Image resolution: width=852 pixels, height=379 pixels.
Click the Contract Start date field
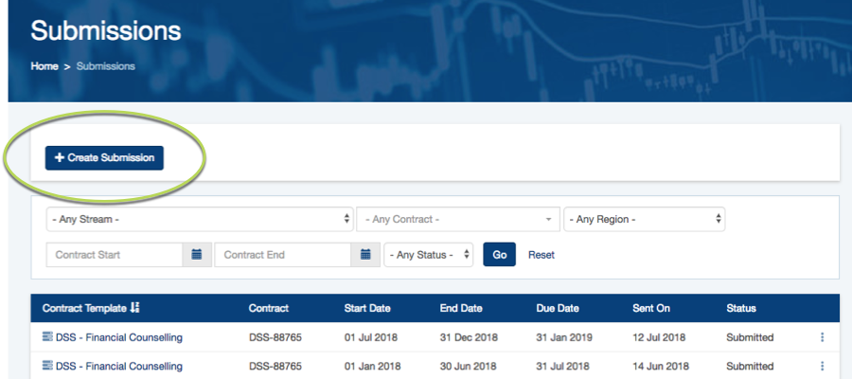point(115,255)
